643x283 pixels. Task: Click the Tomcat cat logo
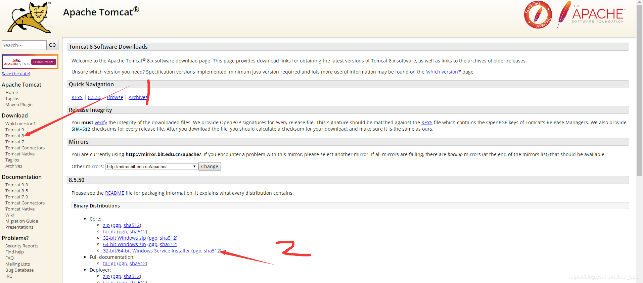point(29,17)
